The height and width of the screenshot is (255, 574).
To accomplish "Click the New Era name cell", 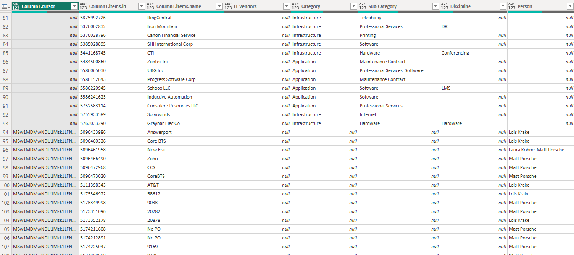I will pyautogui.click(x=185, y=150).
